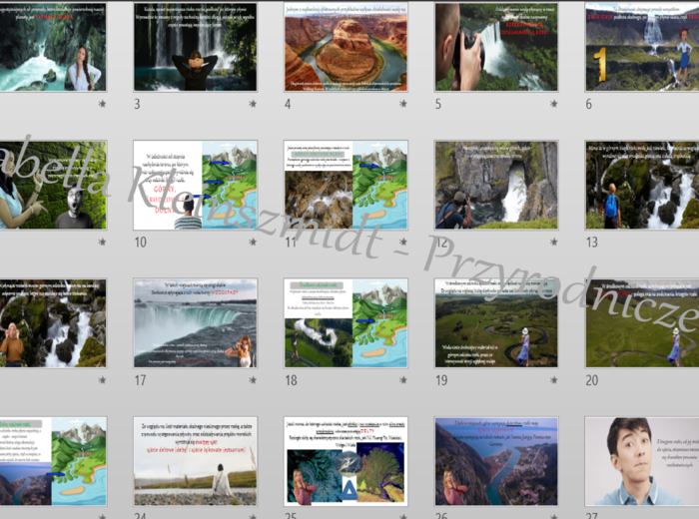Click the transition star icon for slide 17
This screenshot has height=519, width=699.
(253, 380)
